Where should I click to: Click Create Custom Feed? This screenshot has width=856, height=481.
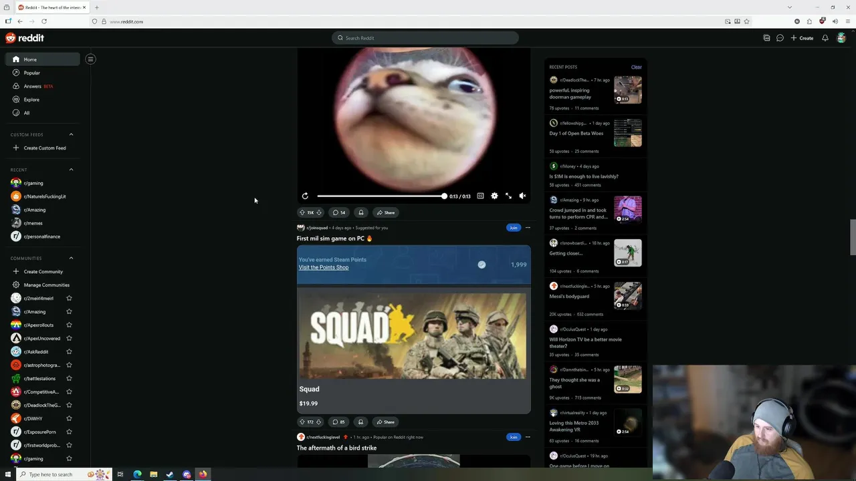point(43,148)
